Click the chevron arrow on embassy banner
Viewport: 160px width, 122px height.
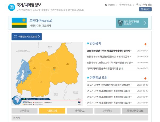click(x=145, y=23)
